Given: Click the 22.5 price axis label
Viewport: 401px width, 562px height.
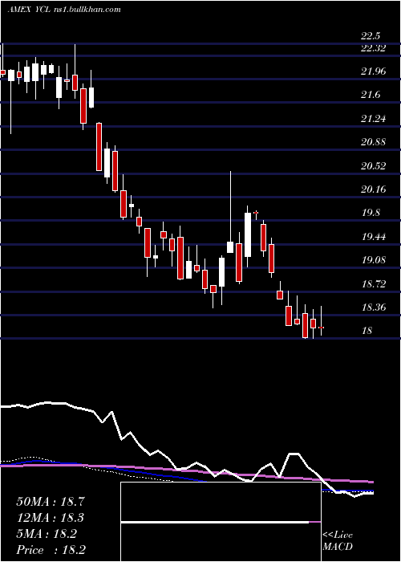Looking at the screenshot, I should [x=371, y=37].
